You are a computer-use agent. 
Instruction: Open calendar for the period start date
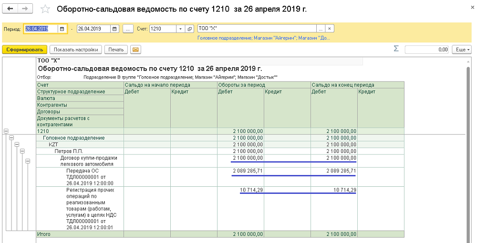(62, 29)
